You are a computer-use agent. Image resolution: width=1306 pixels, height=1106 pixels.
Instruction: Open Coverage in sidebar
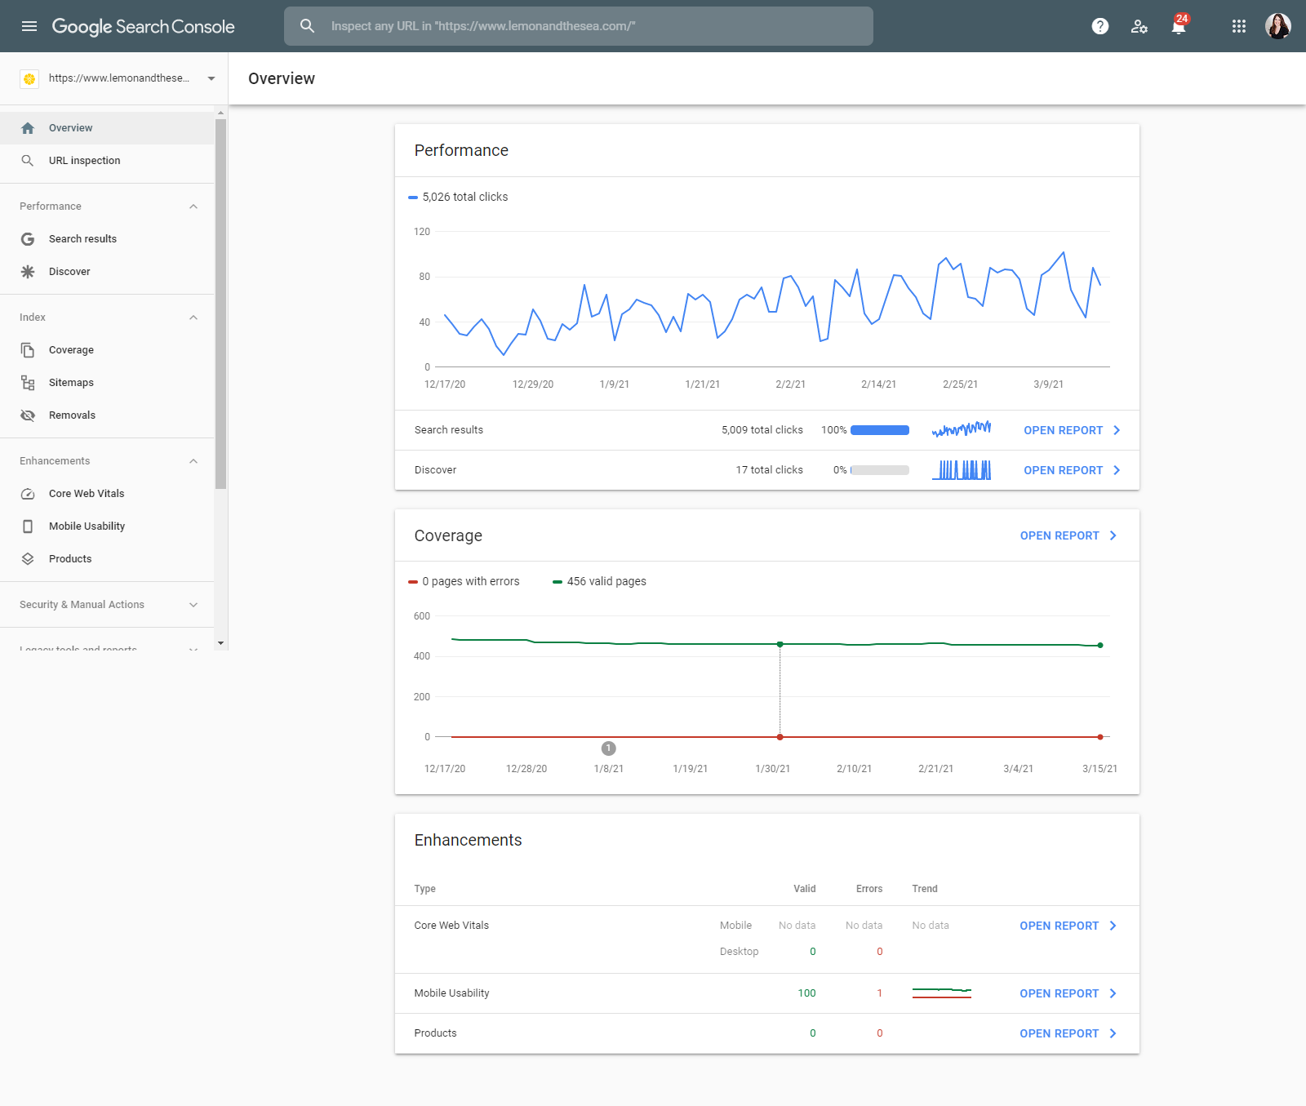[107, 350]
